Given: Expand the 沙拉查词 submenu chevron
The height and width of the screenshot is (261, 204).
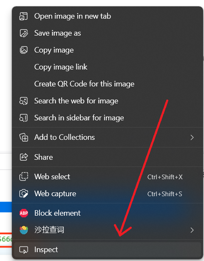Looking at the screenshot, I should (192, 230).
